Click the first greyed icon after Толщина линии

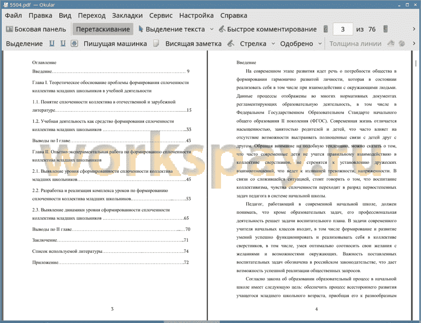point(391,43)
